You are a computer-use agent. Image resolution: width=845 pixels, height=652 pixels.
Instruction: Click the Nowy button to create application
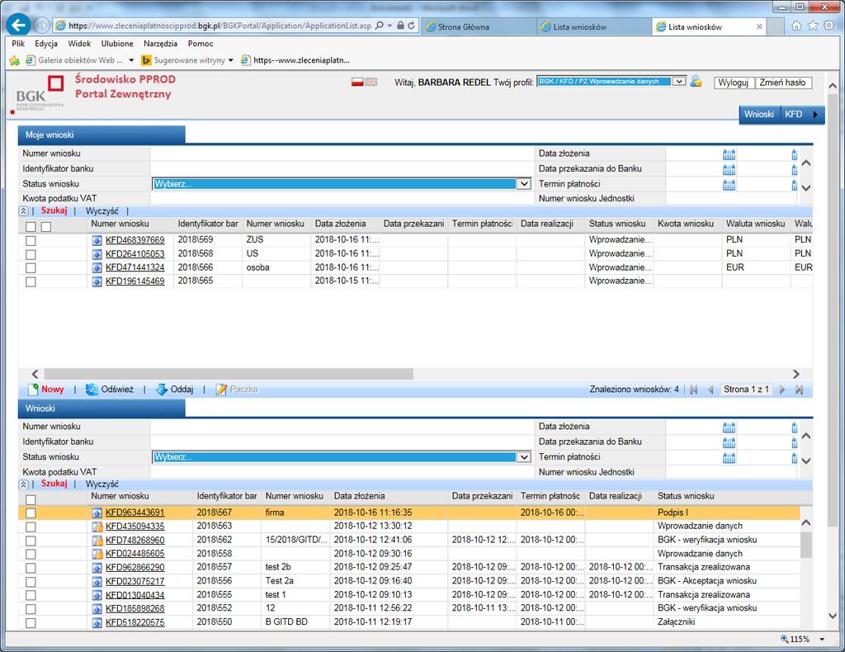coord(46,389)
